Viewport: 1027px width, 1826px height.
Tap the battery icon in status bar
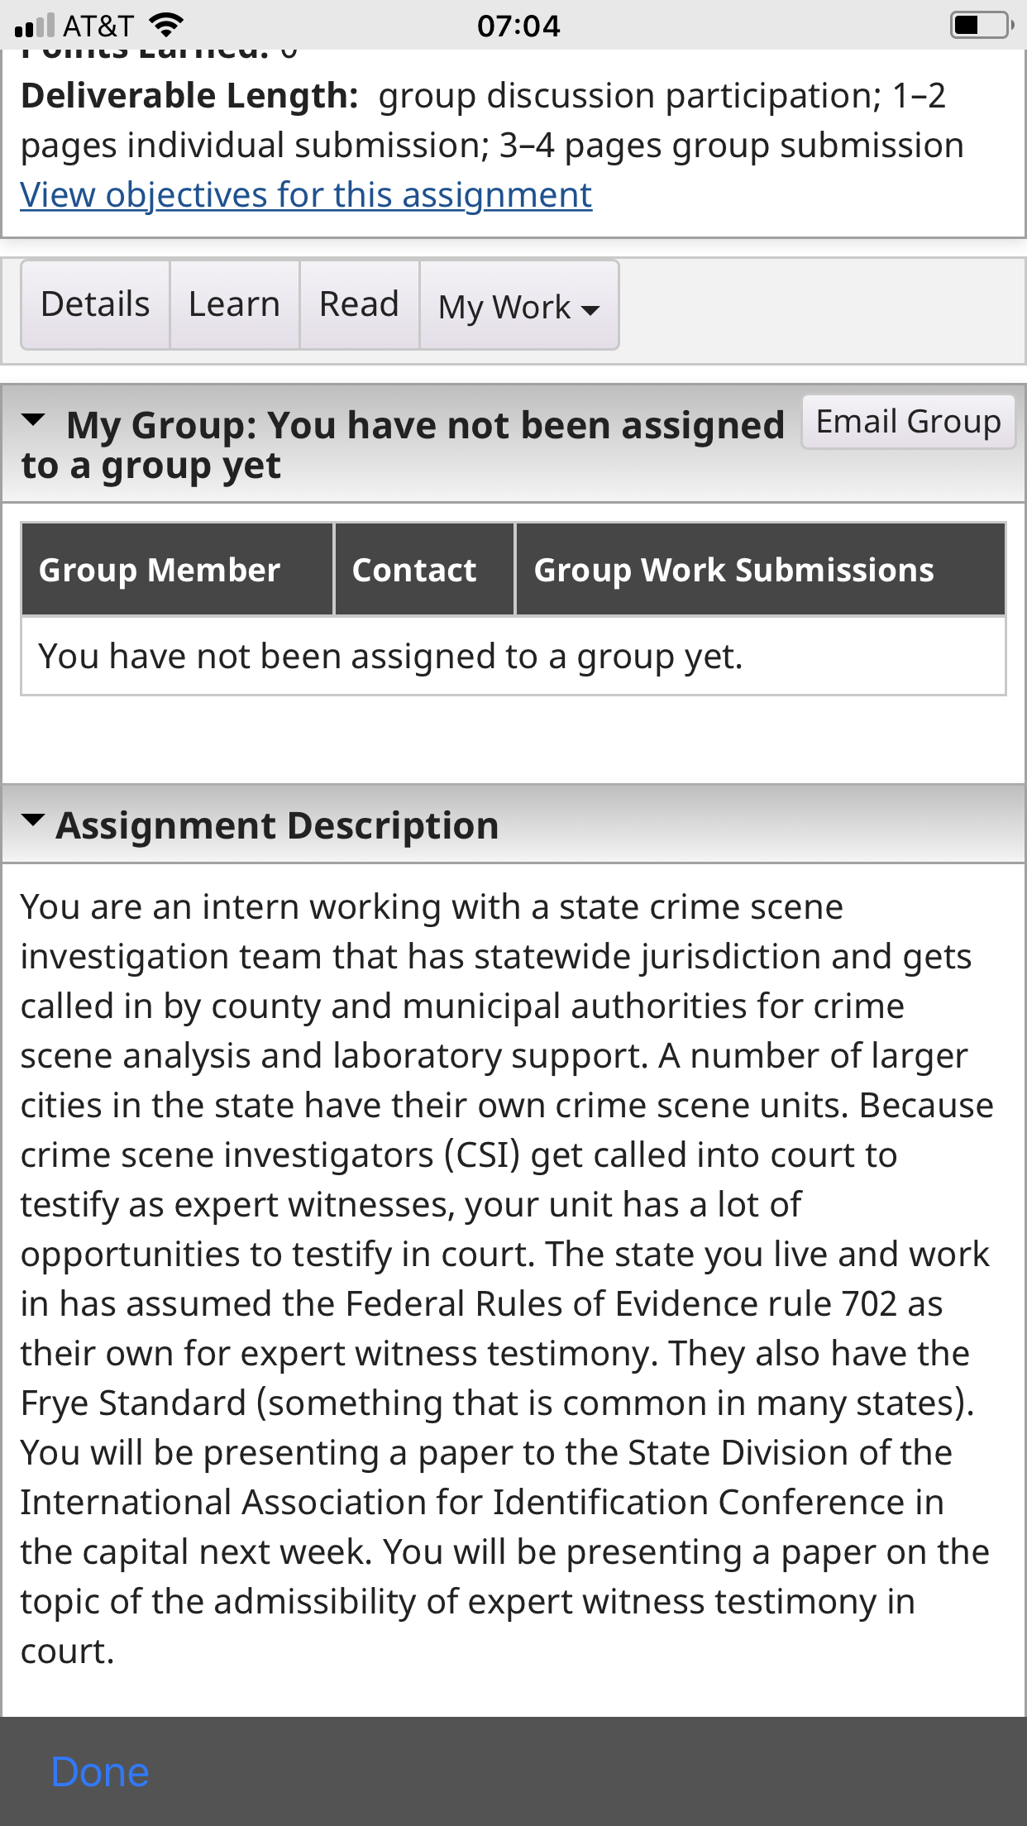coord(982,25)
